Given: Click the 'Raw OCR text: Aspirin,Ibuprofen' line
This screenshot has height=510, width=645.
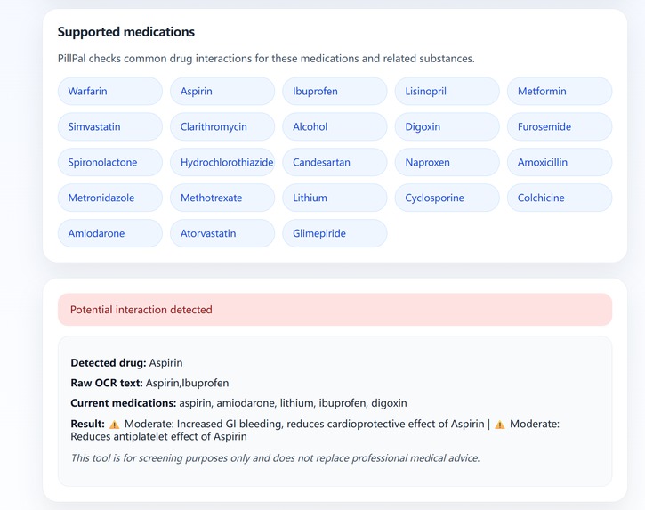Looking at the screenshot, I should coord(149,383).
